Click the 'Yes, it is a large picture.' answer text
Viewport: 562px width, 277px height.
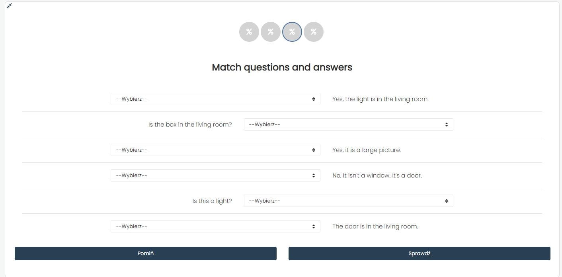tap(367, 150)
